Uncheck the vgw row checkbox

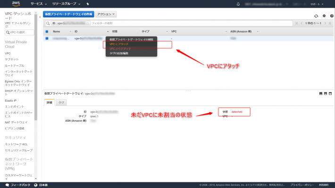click(47, 39)
